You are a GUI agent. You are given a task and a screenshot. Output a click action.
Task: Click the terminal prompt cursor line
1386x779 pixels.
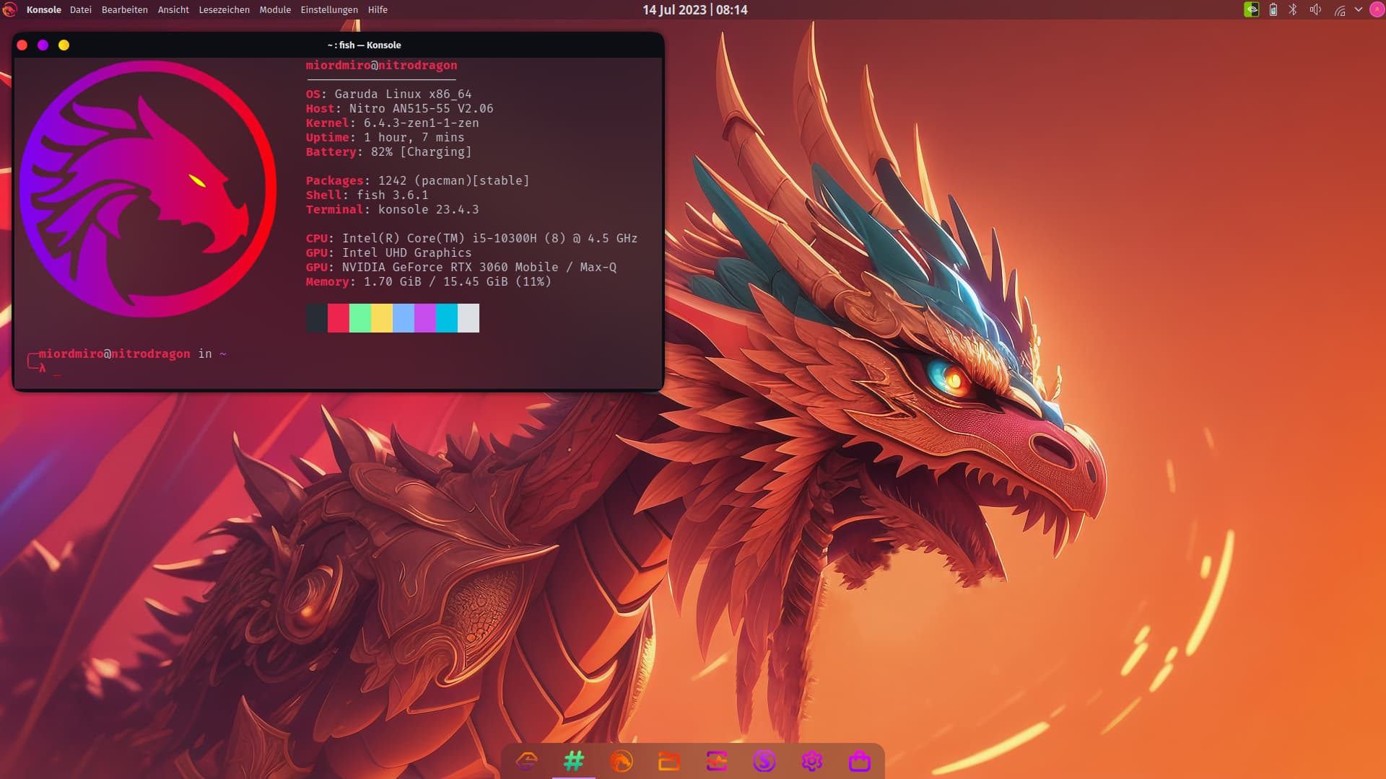45,369
